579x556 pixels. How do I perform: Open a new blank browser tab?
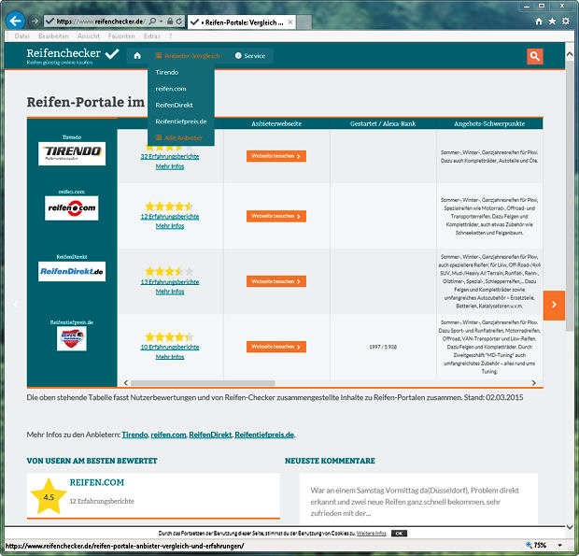(x=304, y=22)
